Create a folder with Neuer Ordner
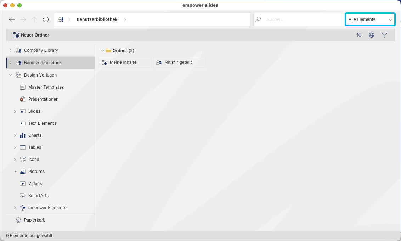The height and width of the screenshot is (241, 401). (31, 35)
